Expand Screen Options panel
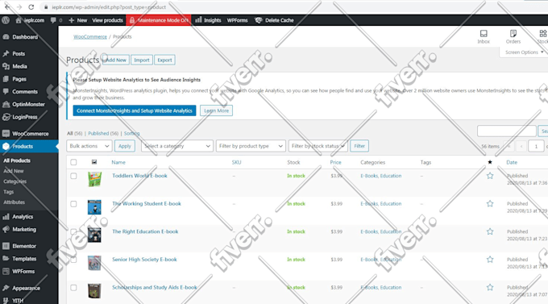Viewport: 548px width, 304px height. click(x=524, y=52)
